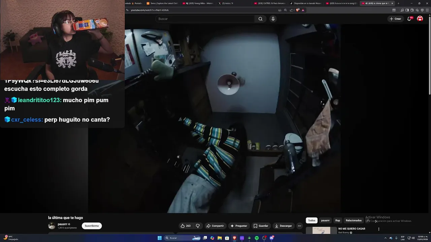Image resolution: width=431 pixels, height=242 pixels.
Task: Open Brave browser taskbar icon
Action: click(234, 238)
